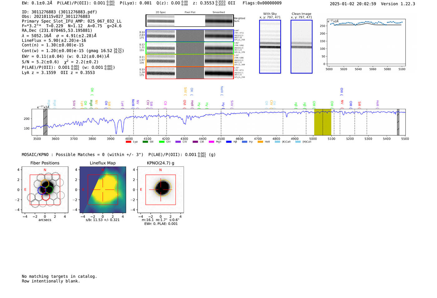Screen dimensions: 437x298
Task: Click the blue dashed fiber circle
Action: 42,190
